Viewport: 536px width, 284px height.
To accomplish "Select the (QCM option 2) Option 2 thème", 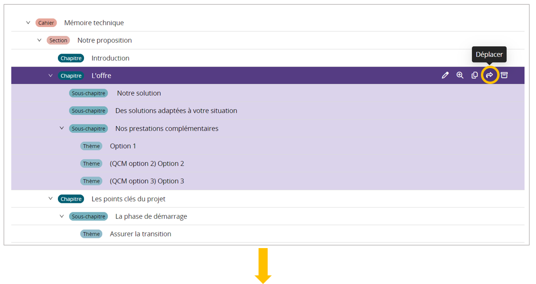I will point(147,164).
